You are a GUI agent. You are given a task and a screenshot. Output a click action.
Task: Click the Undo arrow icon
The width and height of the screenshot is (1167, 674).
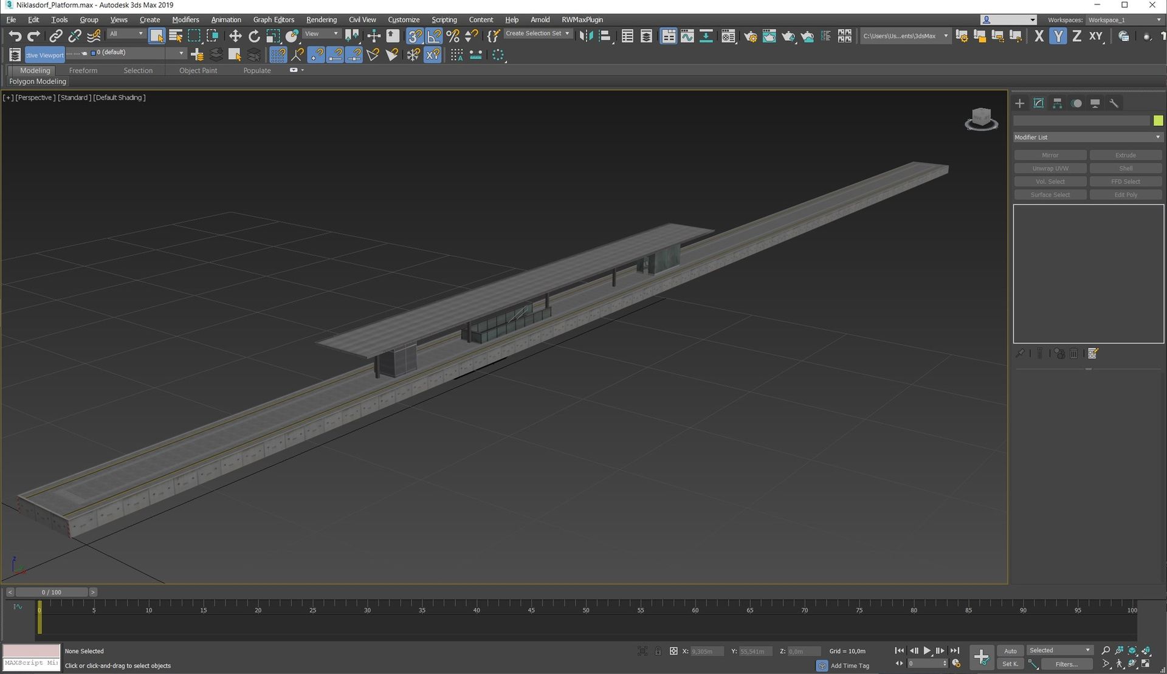click(x=15, y=36)
